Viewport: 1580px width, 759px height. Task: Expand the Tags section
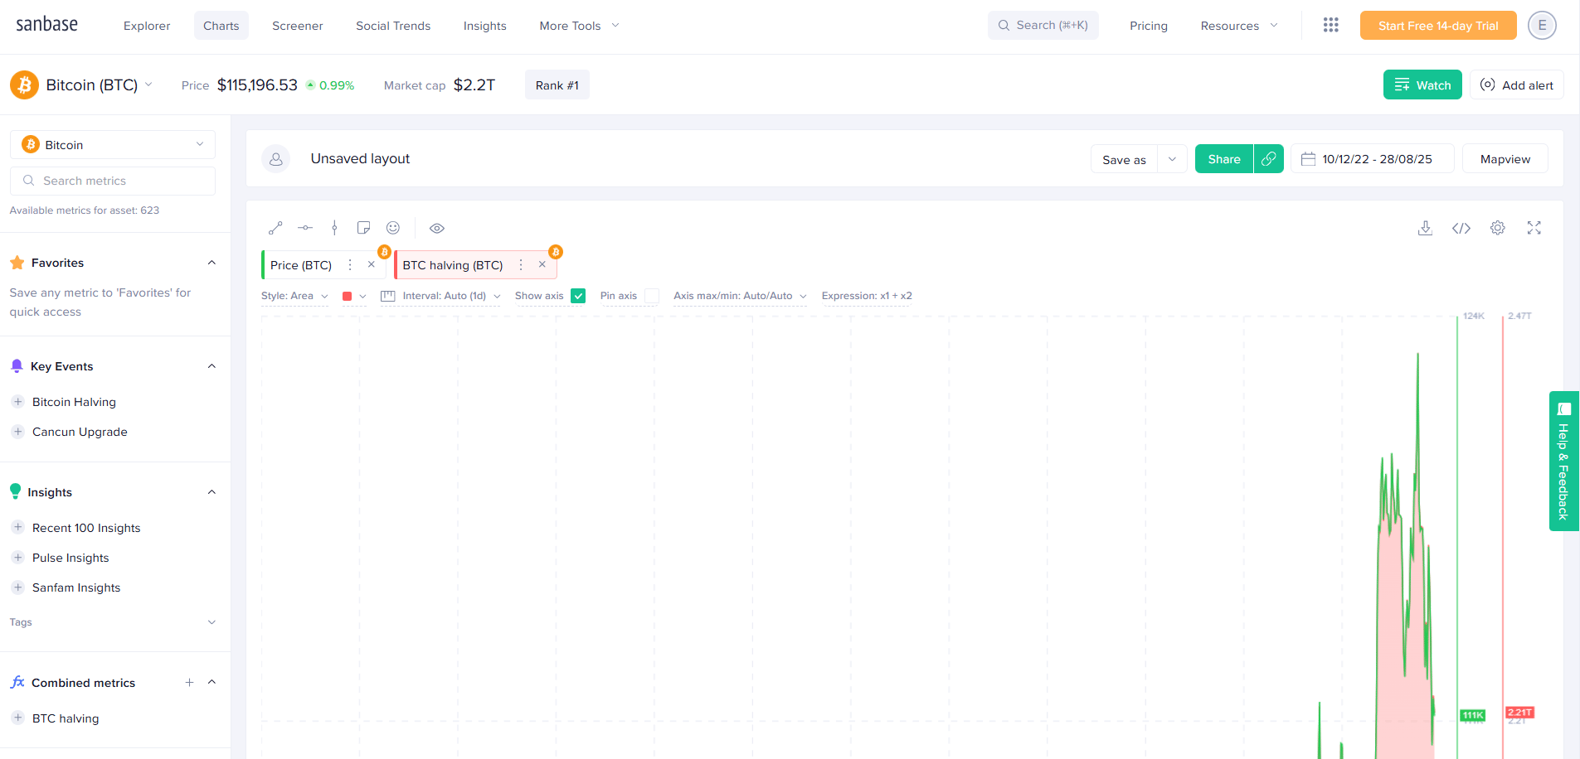tap(211, 622)
